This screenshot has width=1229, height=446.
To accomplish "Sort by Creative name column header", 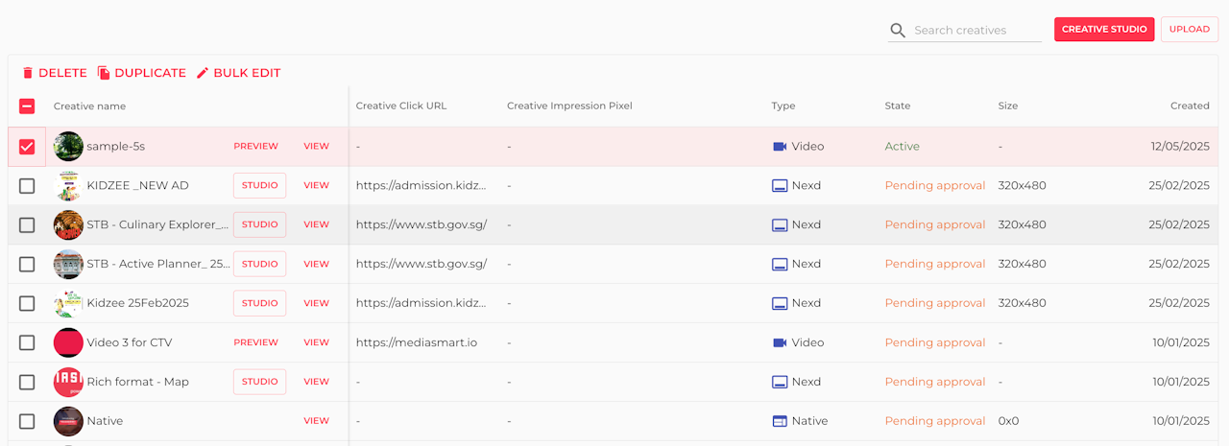I will click(x=89, y=106).
